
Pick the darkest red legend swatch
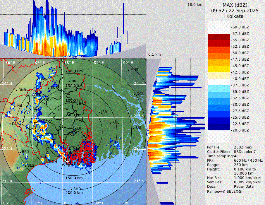219,37
